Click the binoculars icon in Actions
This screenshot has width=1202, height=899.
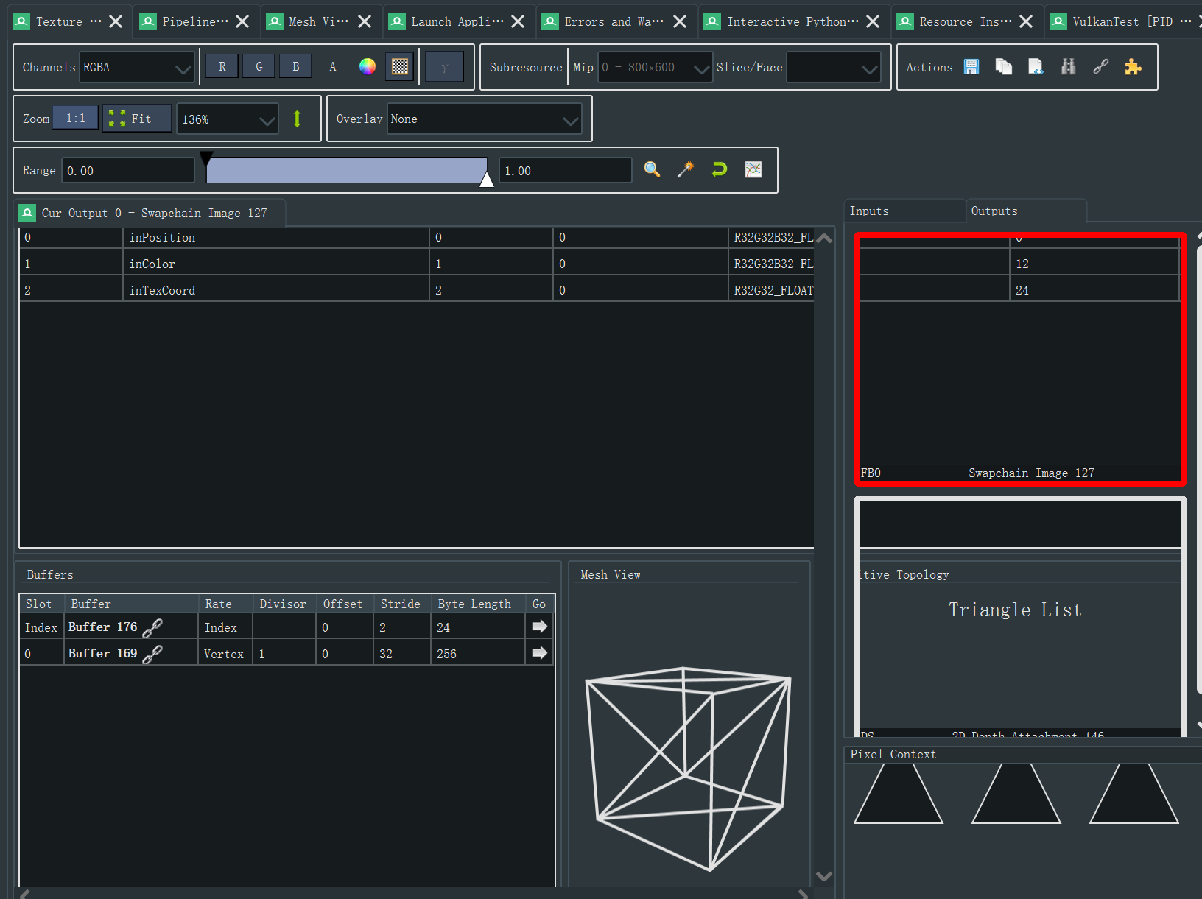click(1068, 67)
